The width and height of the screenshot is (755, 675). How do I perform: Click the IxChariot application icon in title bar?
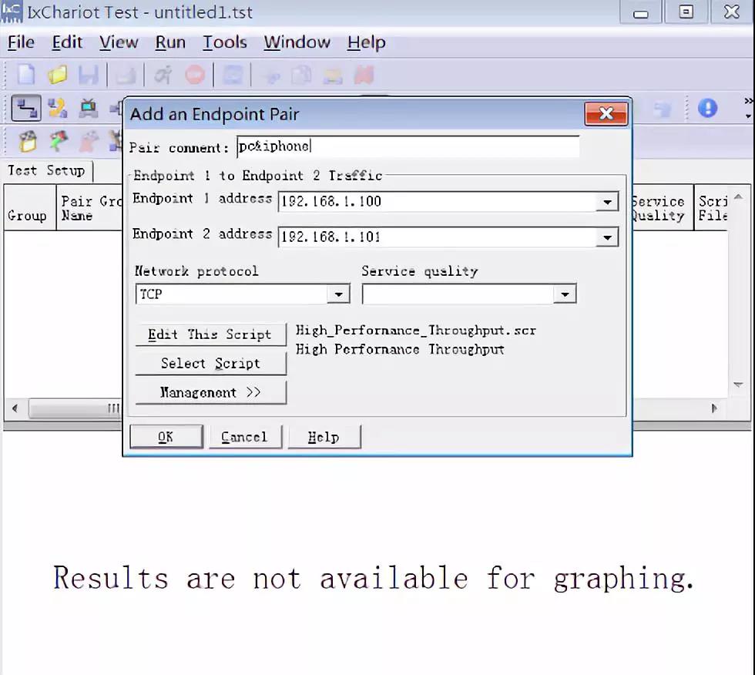coord(12,12)
